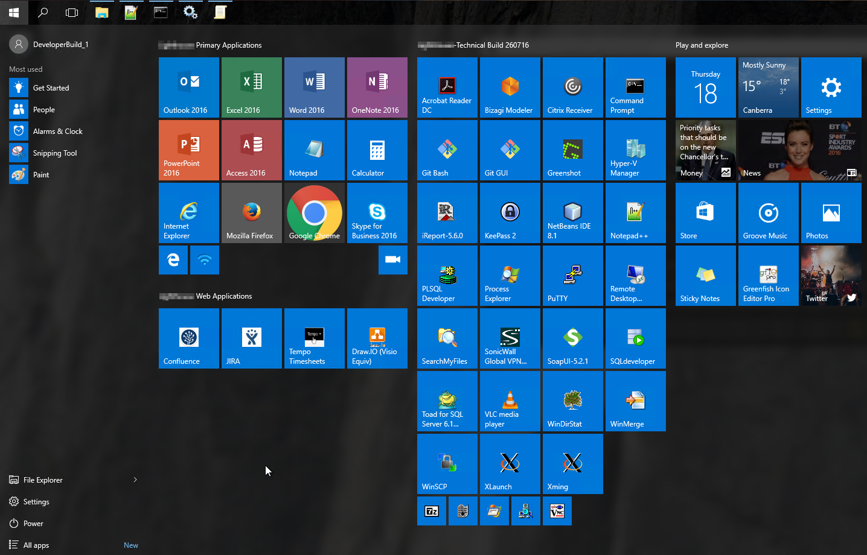Open the PuTTY tile

(x=573, y=276)
